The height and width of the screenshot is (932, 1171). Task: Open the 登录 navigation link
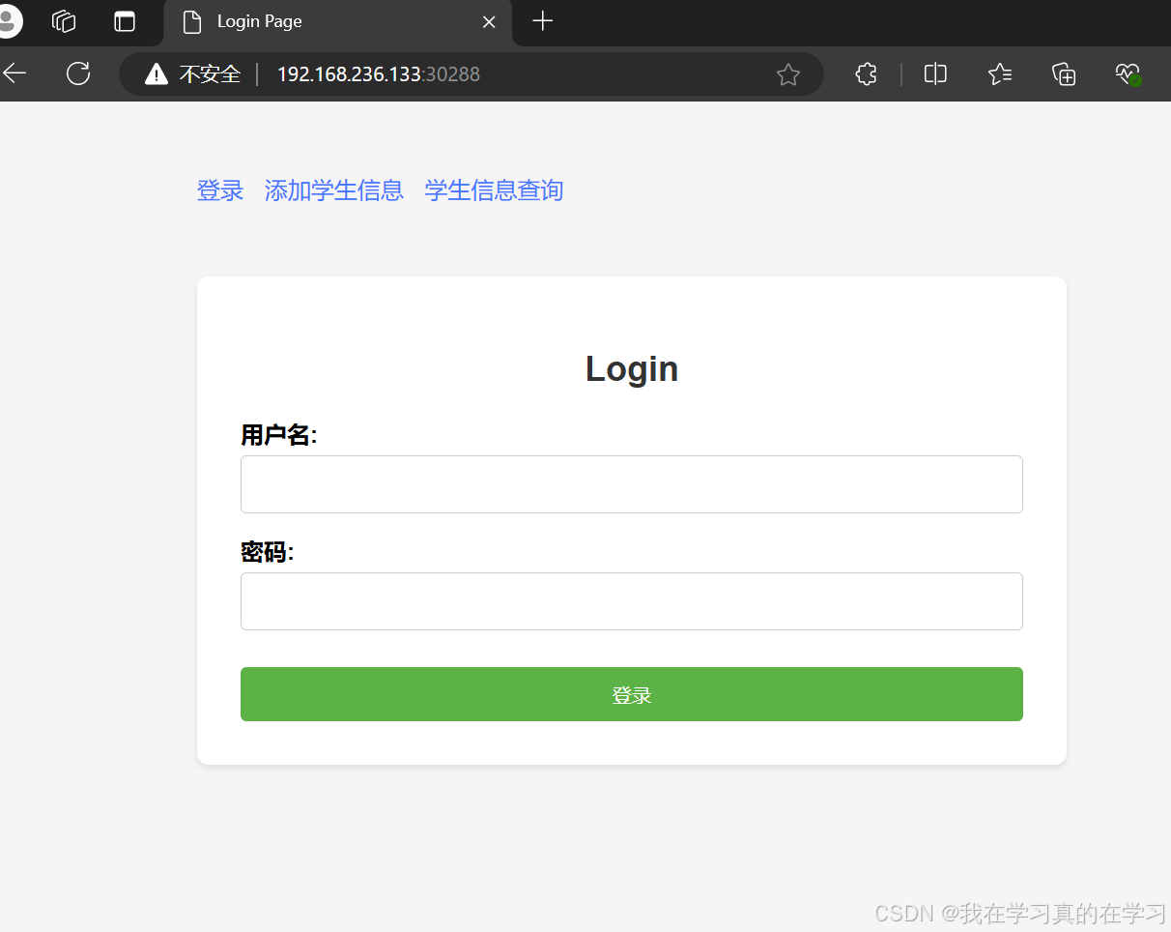[x=220, y=190]
